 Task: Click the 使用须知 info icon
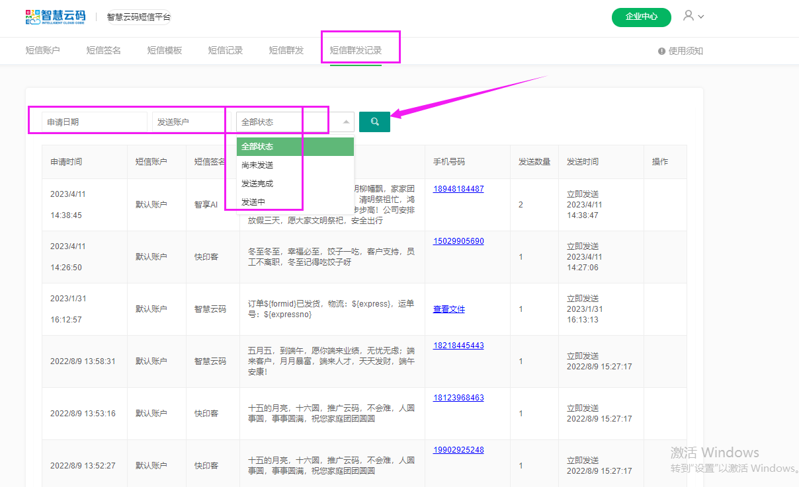661,51
